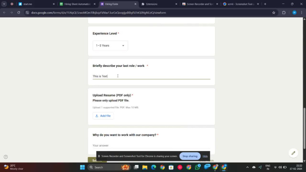Bookmark this page with star icon
The image size is (306, 172).
[274, 13]
